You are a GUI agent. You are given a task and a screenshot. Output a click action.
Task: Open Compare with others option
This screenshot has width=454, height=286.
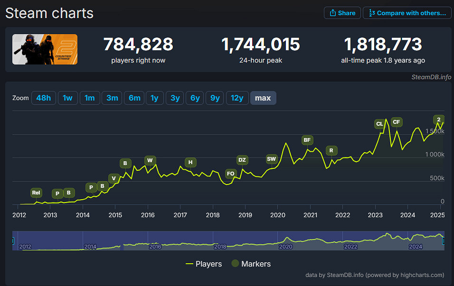tap(407, 13)
